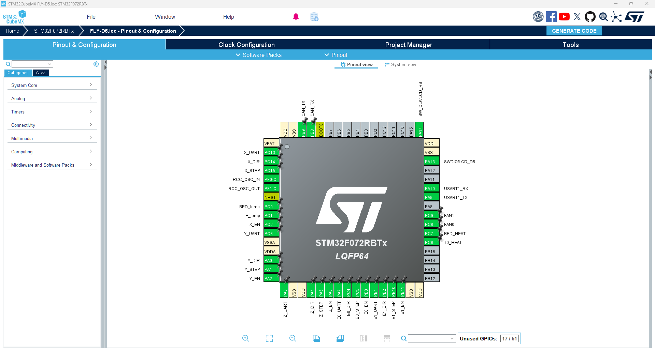Click the Unused GPIOs count 17 / 51
The width and height of the screenshot is (655, 351).
509,338
